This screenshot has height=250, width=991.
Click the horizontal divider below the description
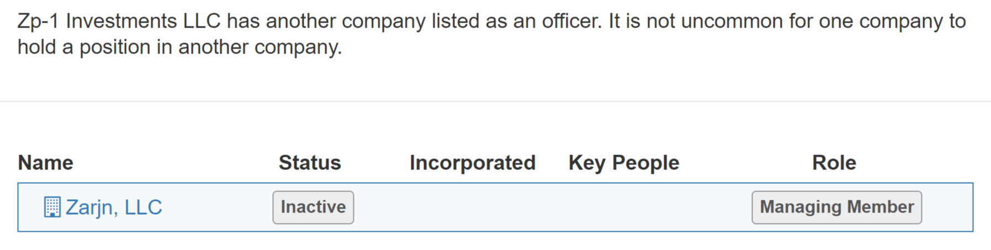pyautogui.click(x=495, y=101)
